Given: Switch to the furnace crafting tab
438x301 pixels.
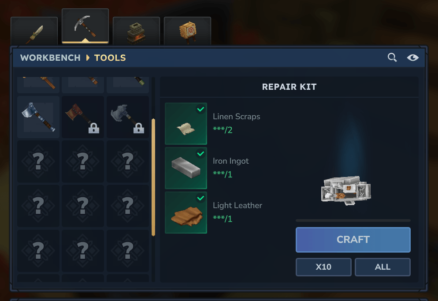Looking at the screenshot, I should (x=136, y=31).
